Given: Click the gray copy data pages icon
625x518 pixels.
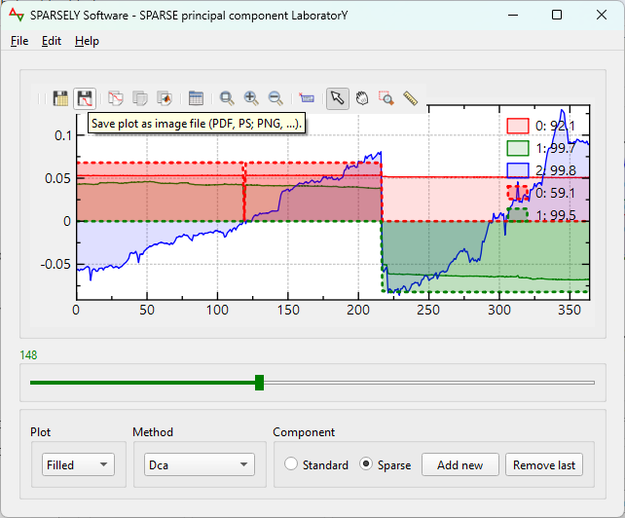Looking at the screenshot, I should point(140,98).
